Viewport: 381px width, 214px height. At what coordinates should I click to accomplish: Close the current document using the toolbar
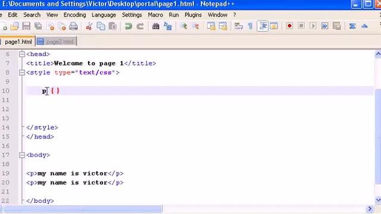51,26
